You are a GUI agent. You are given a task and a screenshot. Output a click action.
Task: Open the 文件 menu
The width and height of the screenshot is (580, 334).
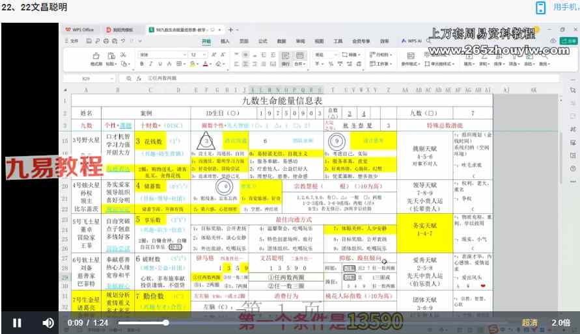click(72, 41)
